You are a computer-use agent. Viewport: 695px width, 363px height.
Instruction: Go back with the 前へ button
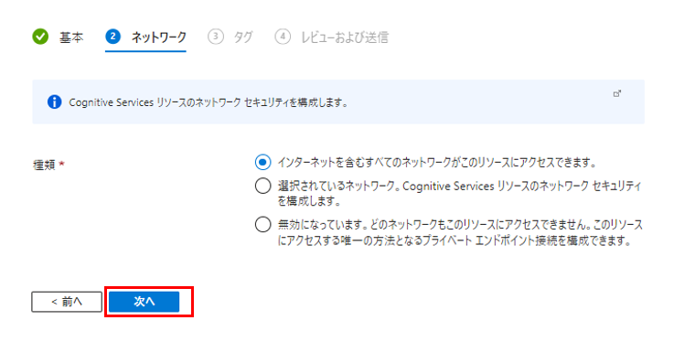click(x=67, y=302)
